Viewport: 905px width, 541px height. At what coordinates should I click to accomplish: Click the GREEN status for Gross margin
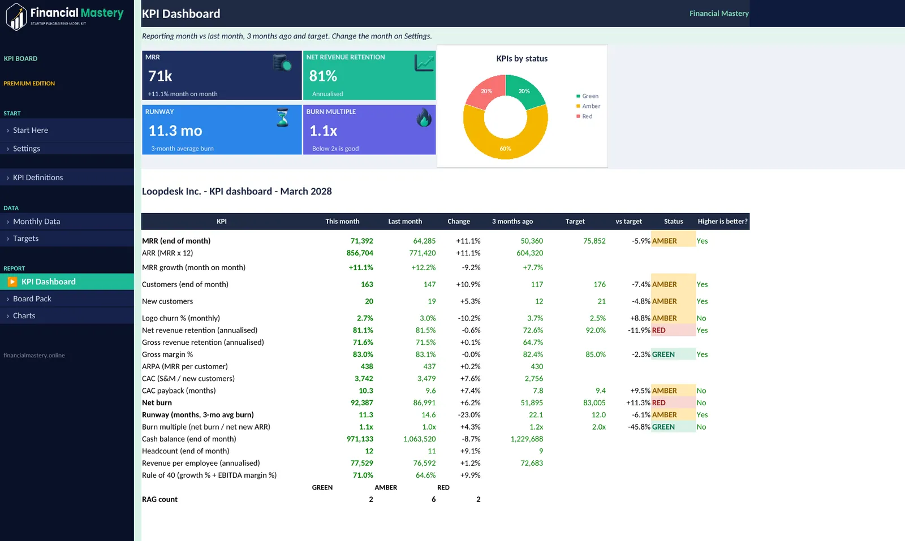[673, 354]
